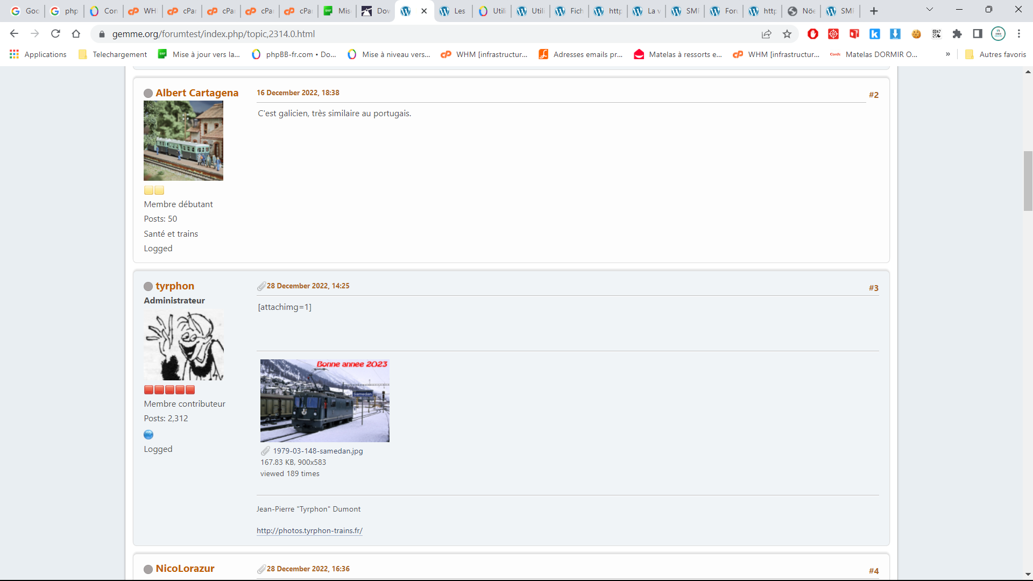Open the tab search dropdown arrow

pos(929,10)
